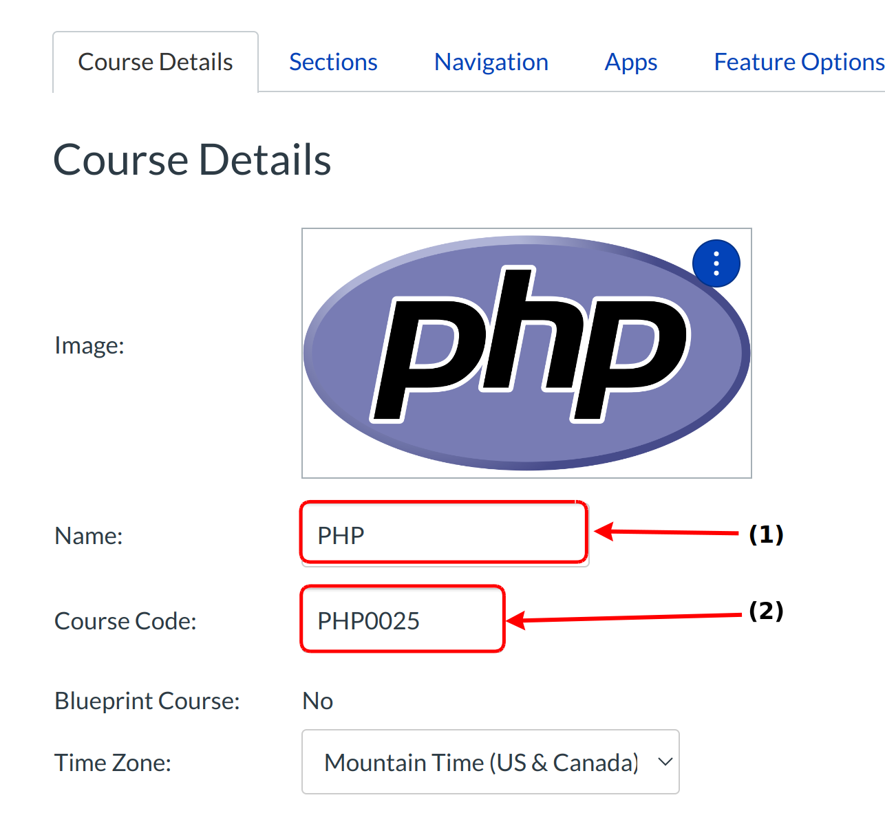Click the Course Details page heading
Viewport: 885px width, 813px height.
pyautogui.click(x=192, y=160)
